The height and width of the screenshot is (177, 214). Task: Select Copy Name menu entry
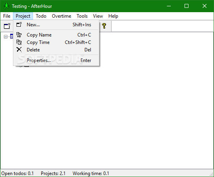coord(56,35)
